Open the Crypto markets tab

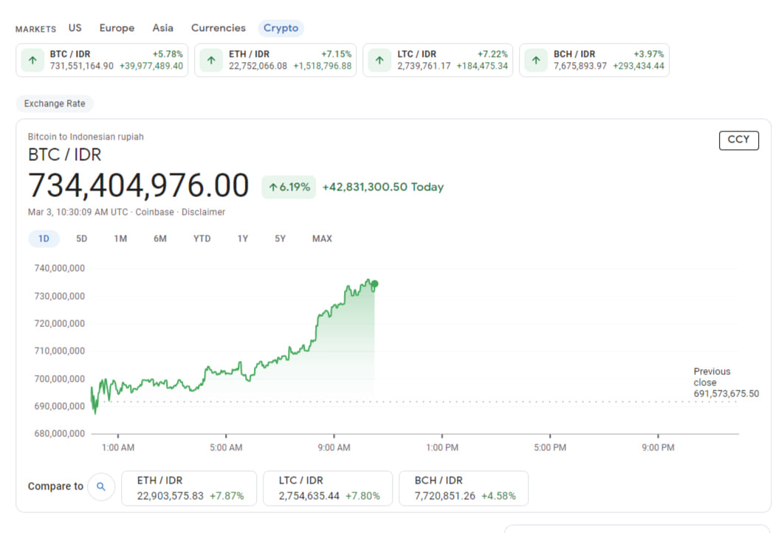point(281,28)
